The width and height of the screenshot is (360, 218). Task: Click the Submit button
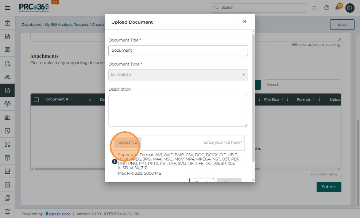[x=329, y=187]
